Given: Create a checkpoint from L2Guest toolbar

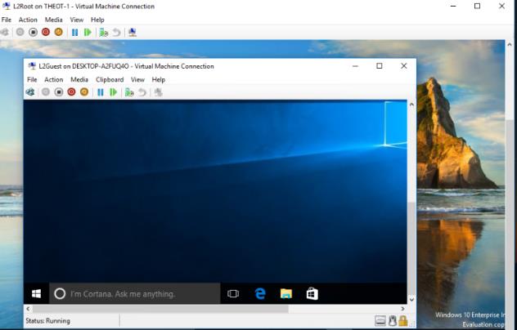Looking at the screenshot, I should coord(129,92).
